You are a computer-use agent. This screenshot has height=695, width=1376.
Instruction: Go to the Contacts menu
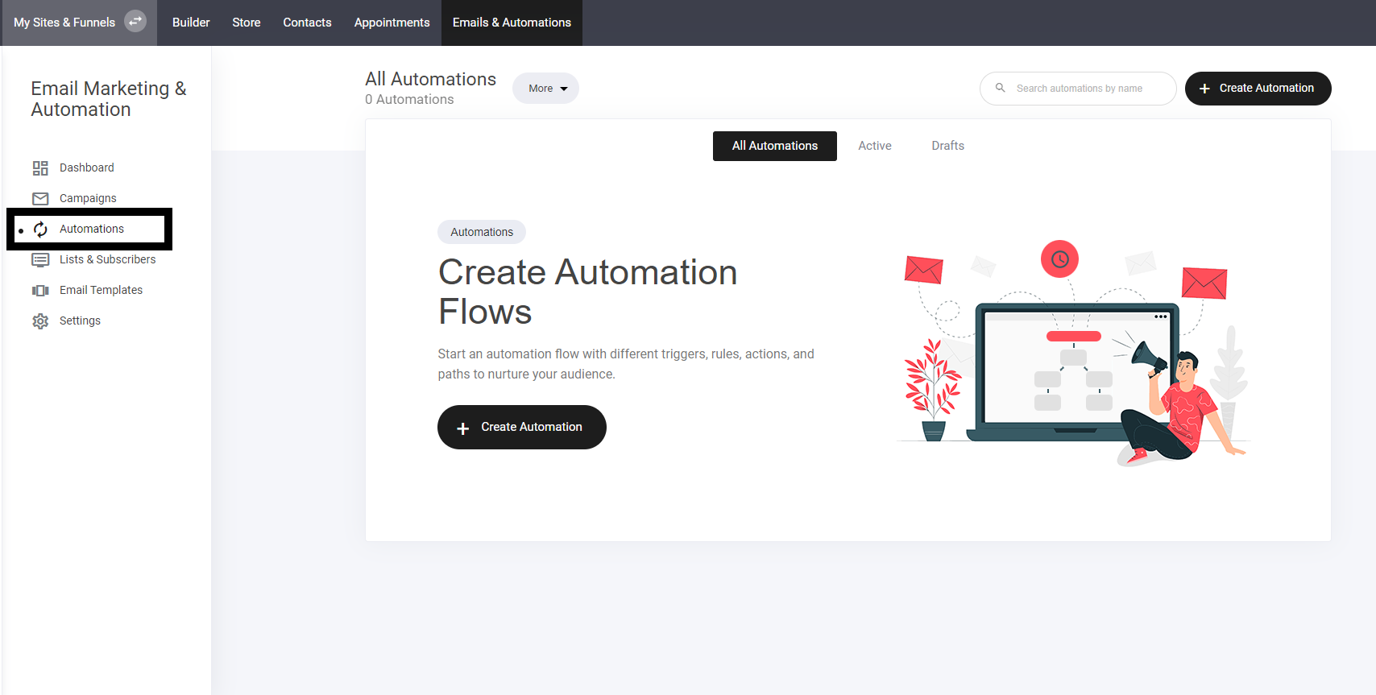click(307, 23)
